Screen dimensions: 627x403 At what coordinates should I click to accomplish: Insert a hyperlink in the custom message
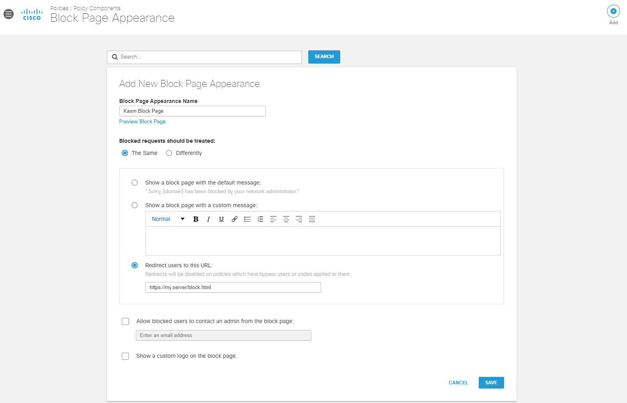click(x=234, y=219)
